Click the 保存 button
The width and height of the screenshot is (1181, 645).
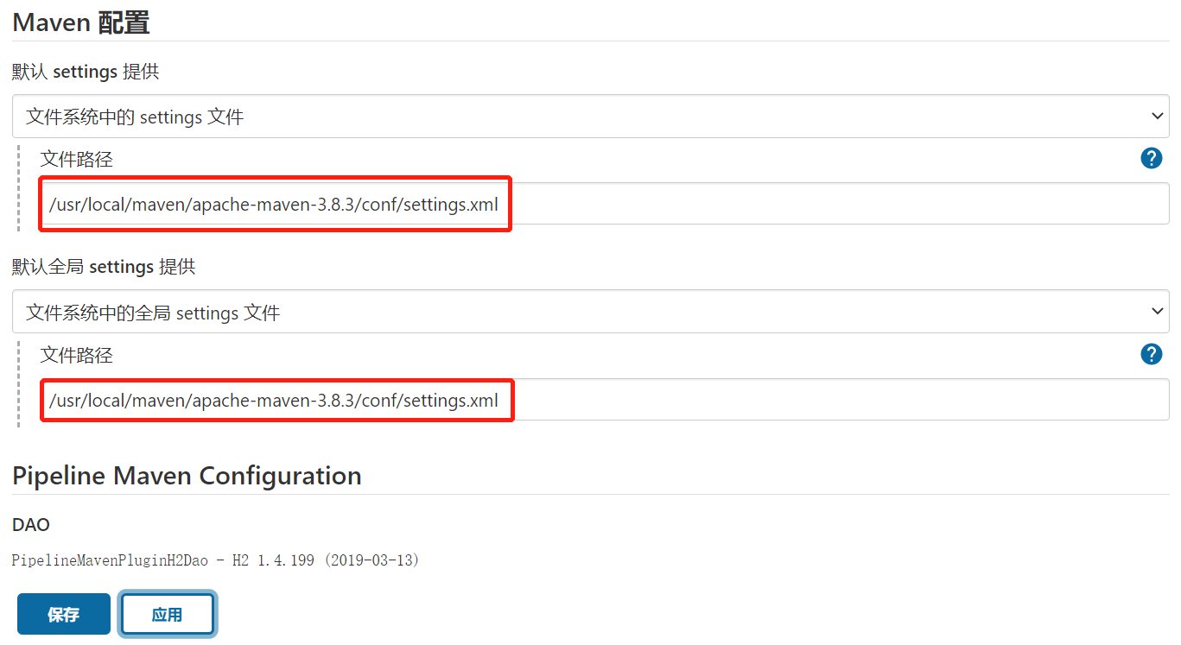click(x=64, y=614)
